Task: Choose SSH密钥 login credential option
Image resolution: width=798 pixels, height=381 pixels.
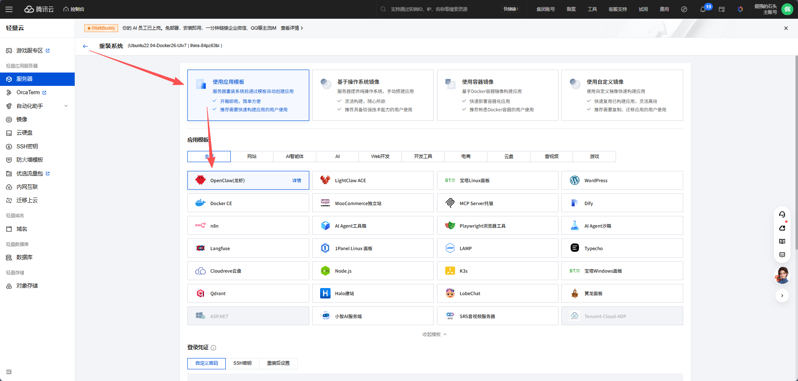Action: pos(242,363)
